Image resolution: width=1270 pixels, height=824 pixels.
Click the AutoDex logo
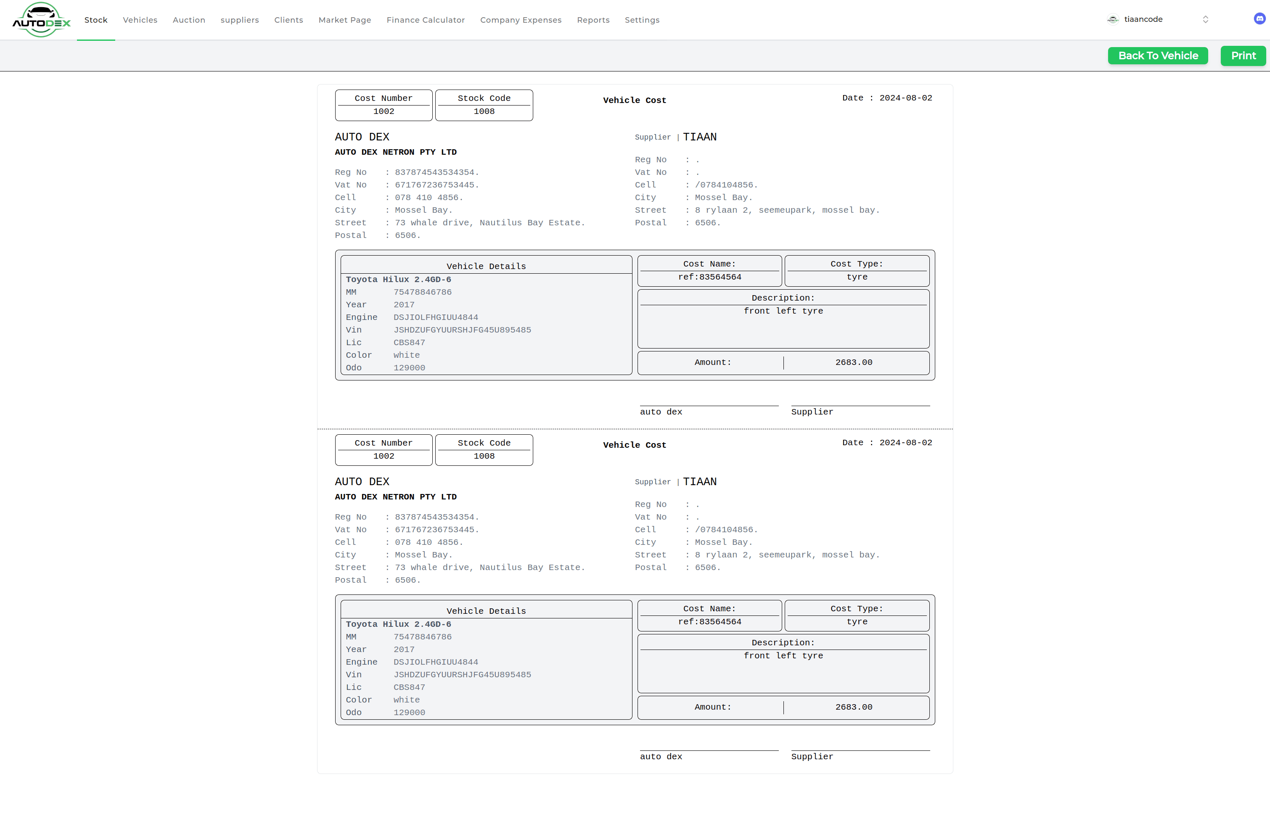click(42, 20)
